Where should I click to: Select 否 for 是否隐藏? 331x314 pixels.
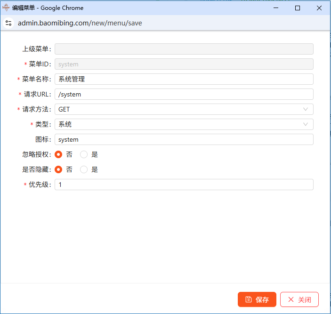click(59, 169)
